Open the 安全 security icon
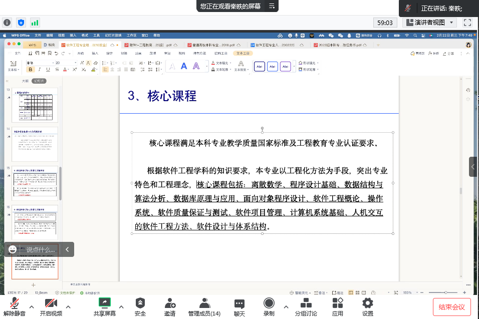The height and width of the screenshot is (319, 479). point(140,306)
